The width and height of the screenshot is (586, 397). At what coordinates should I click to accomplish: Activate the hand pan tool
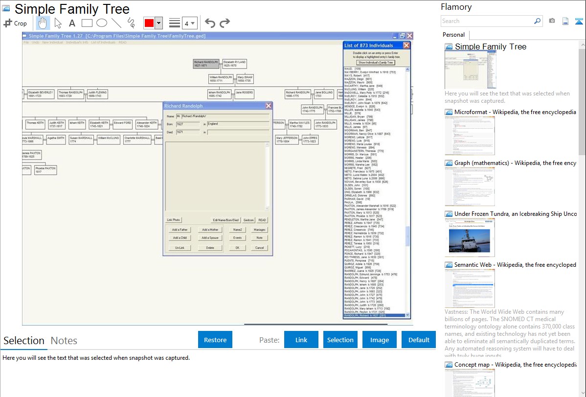click(x=43, y=23)
